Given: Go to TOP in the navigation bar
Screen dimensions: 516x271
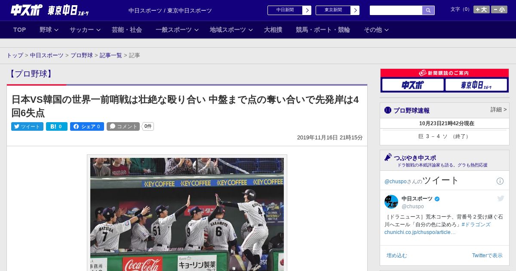Looking at the screenshot, I should (20, 30).
